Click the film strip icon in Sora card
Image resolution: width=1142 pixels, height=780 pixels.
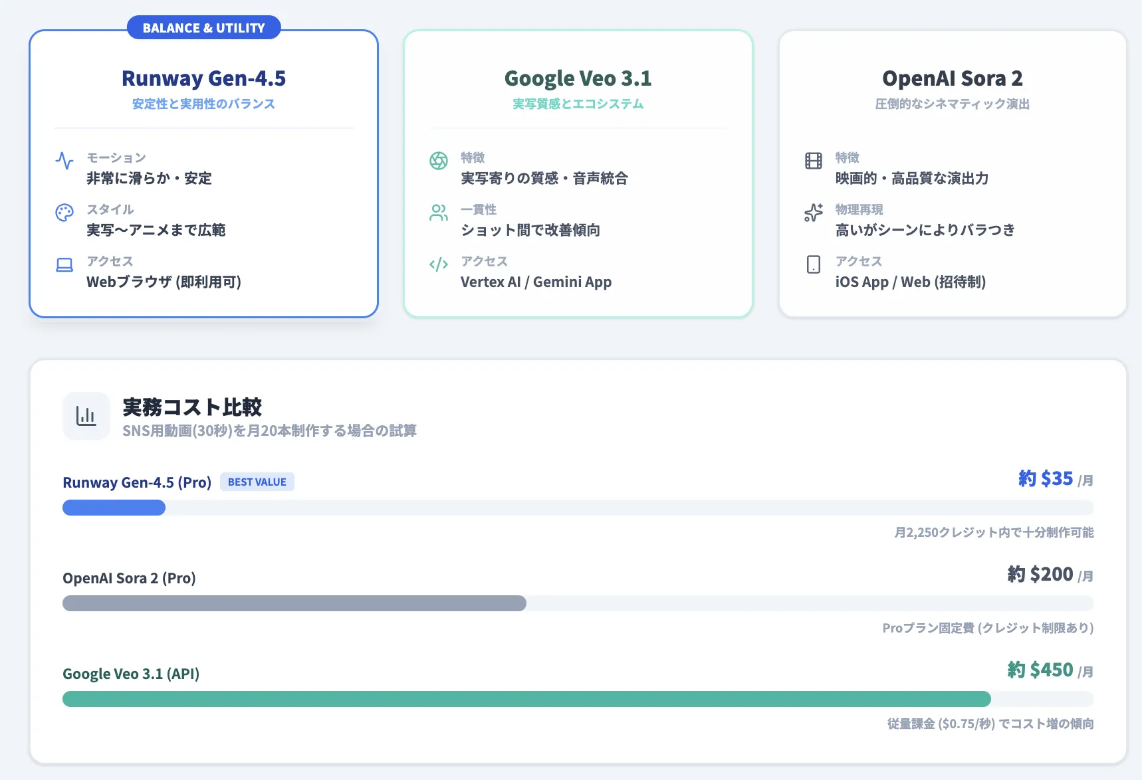click(x=814, y=161)
